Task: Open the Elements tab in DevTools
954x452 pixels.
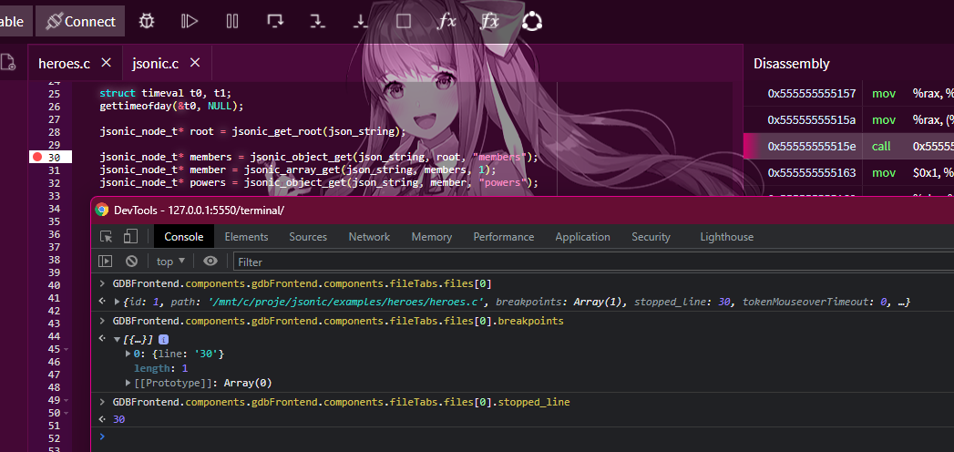Action: [x=246, y=237]
